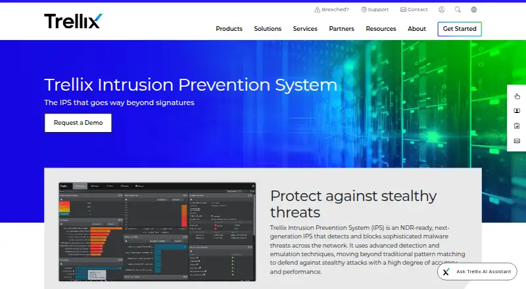The image size is (526, 289).
Task: Open the Breached? link
Action: click(331, 9)
